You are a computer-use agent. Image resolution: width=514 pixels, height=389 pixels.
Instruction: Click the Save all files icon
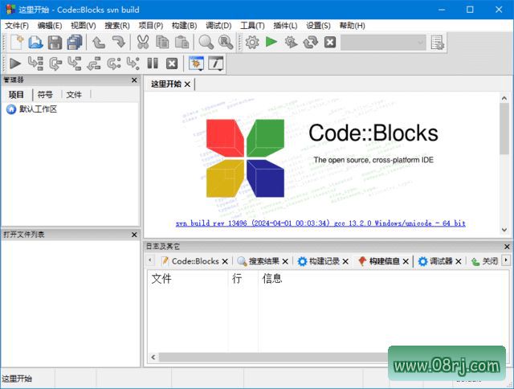coord(74,43)
